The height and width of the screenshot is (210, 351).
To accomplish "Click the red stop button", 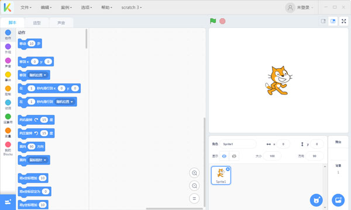I will point(222,21).
